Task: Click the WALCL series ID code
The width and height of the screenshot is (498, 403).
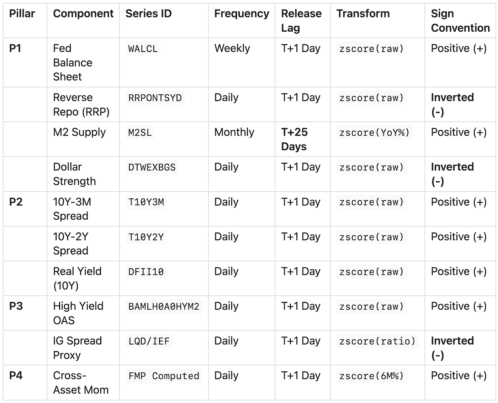Action: 143,49
